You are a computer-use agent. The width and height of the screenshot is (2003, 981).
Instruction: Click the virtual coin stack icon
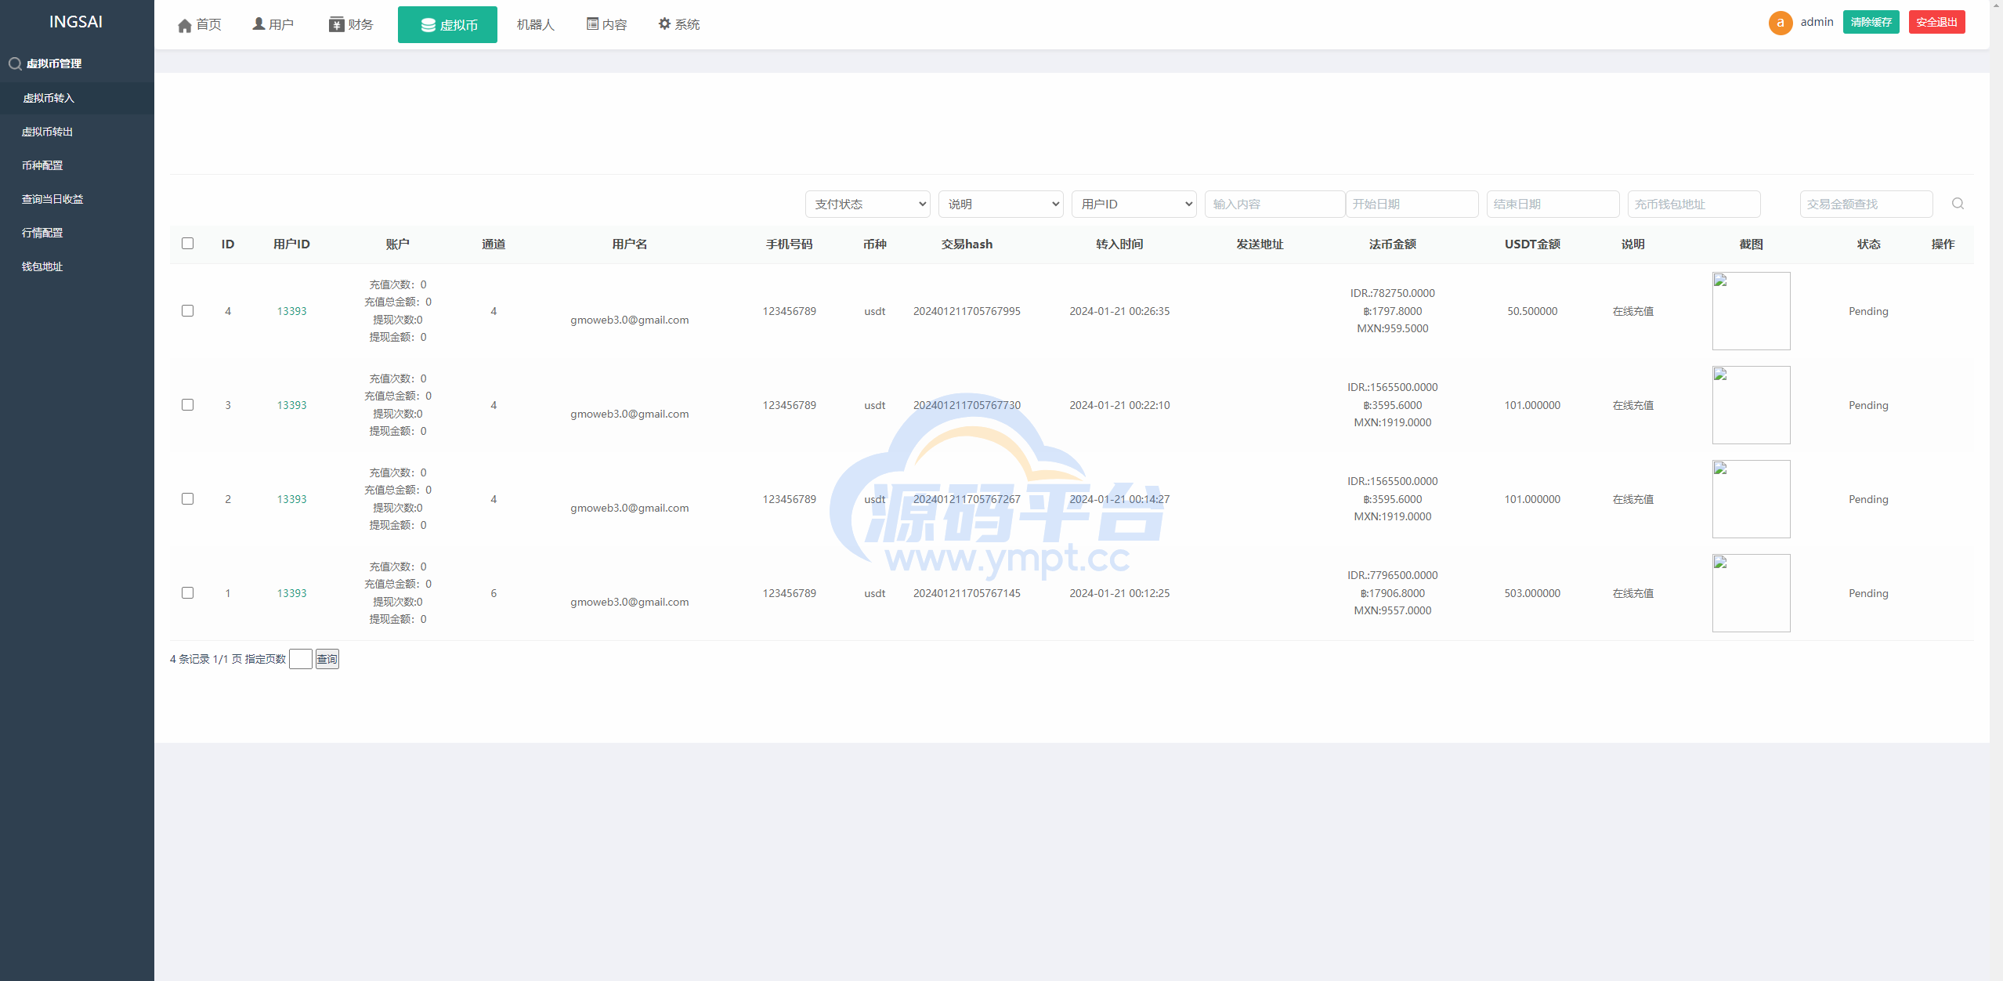pos(428,25)
